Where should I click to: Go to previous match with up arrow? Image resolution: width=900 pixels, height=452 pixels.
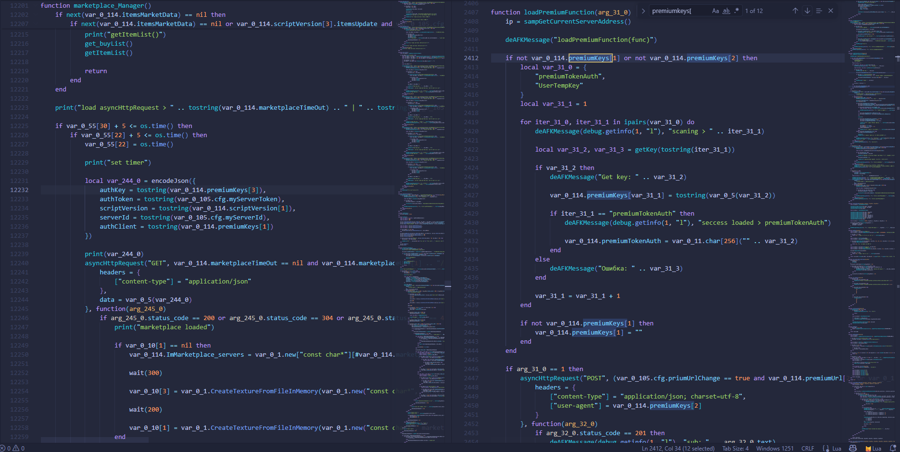coord(795,11)
